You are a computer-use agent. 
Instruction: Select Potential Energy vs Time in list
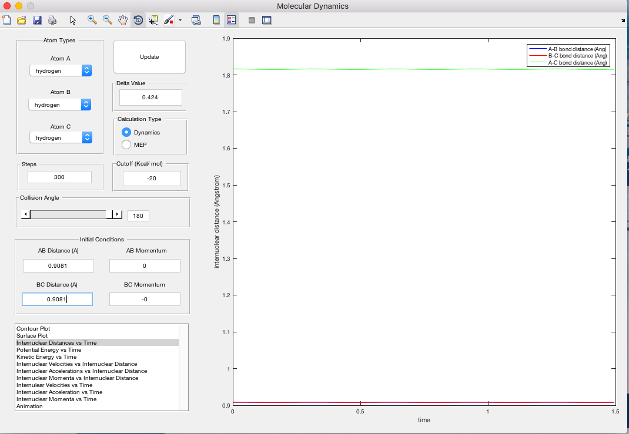(49, 349)
